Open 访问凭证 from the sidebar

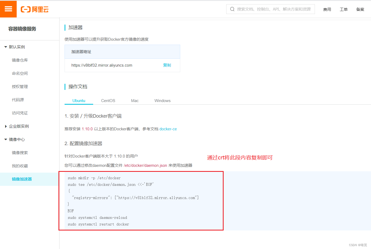point(20,113)
